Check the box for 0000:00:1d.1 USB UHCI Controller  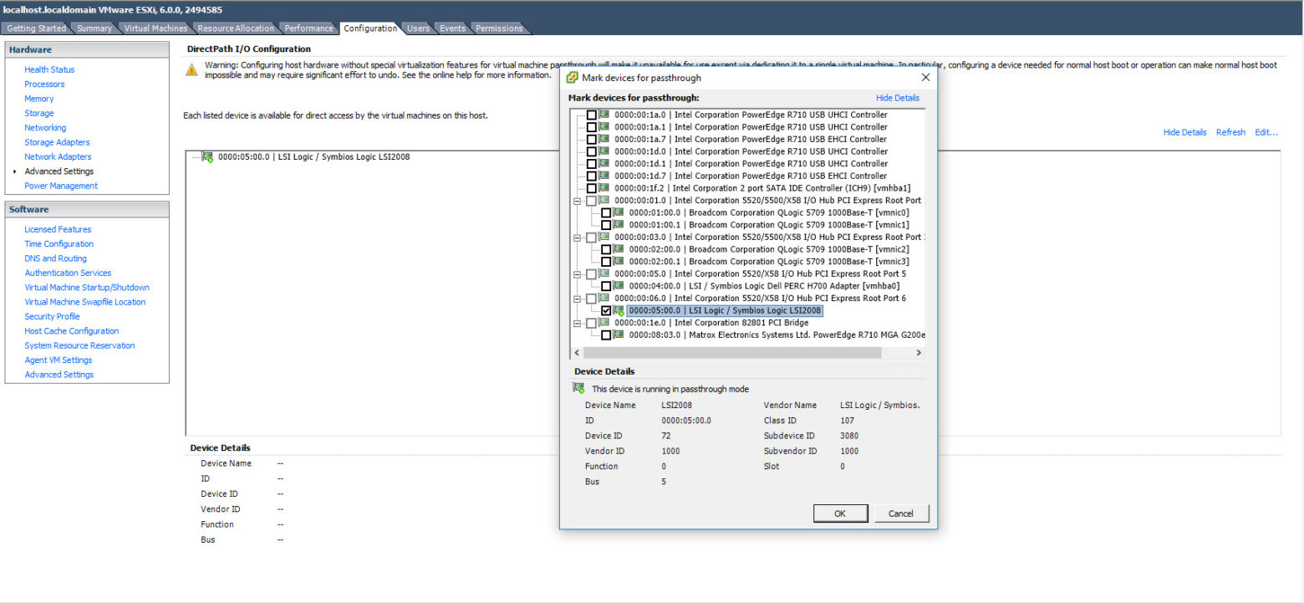coord(592,164)
